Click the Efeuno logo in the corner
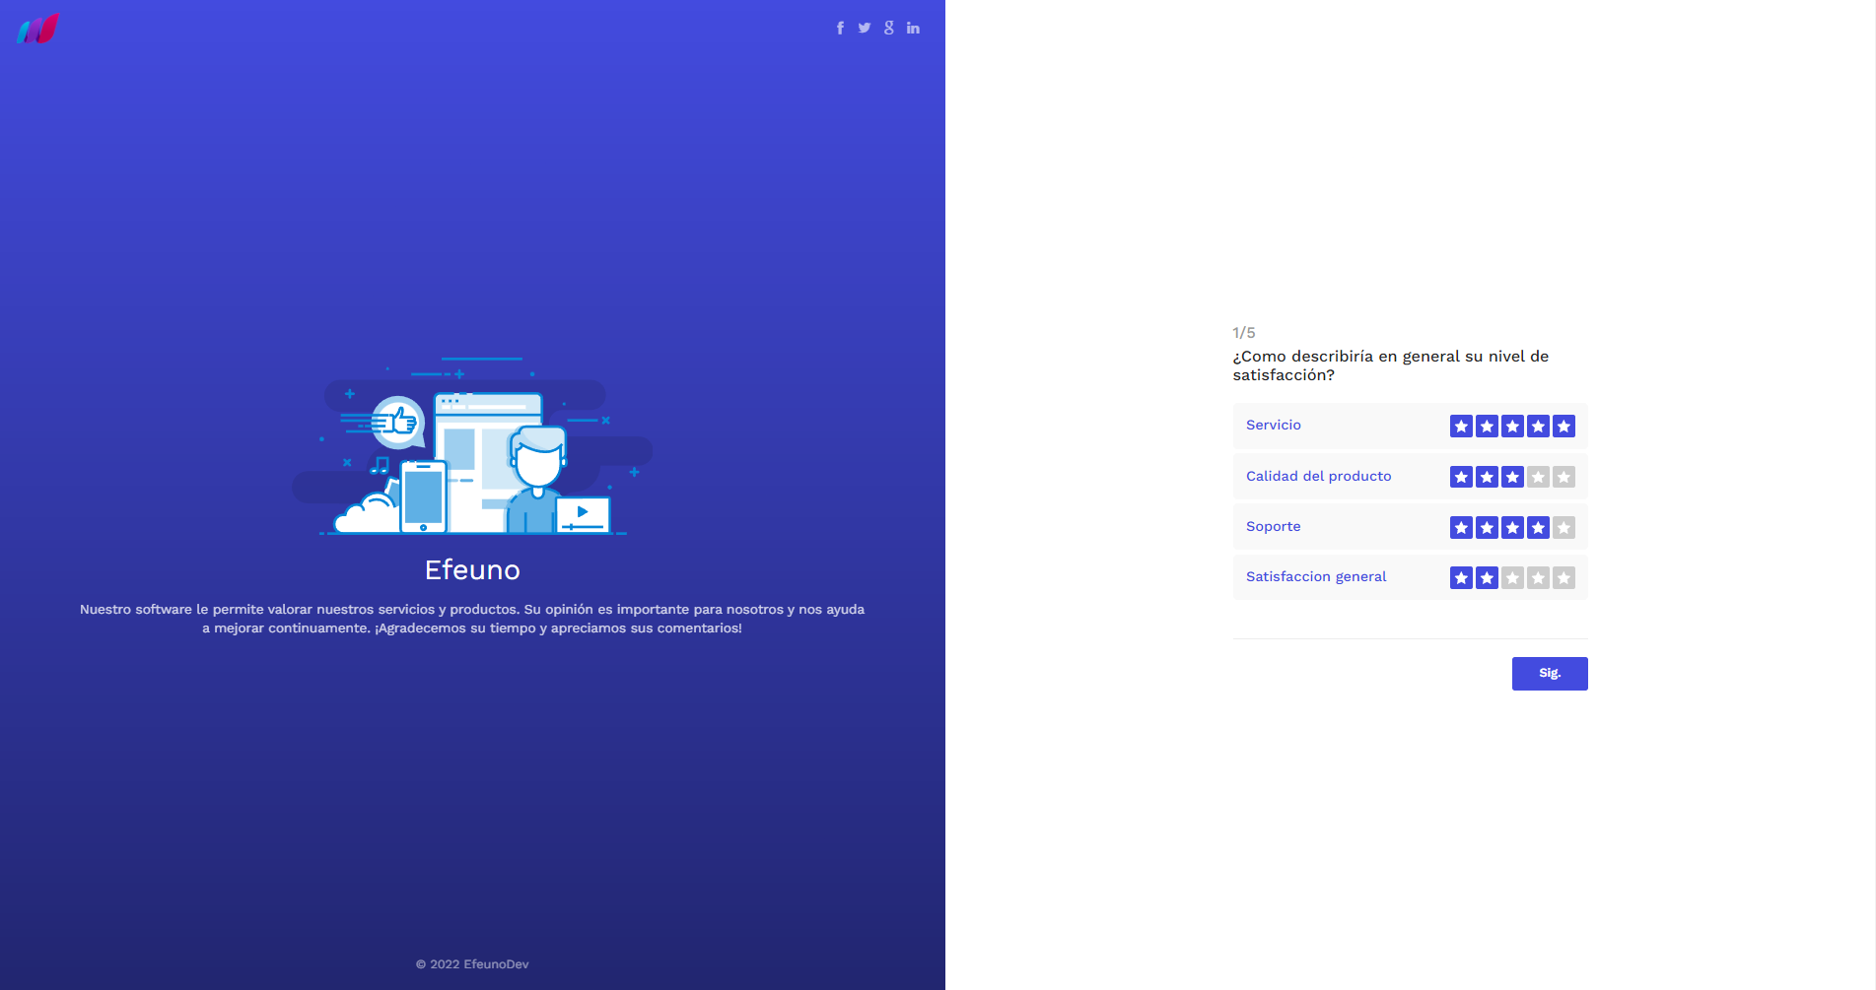The height and width of the screenshot is (990, 1876). tap(37, 29)
